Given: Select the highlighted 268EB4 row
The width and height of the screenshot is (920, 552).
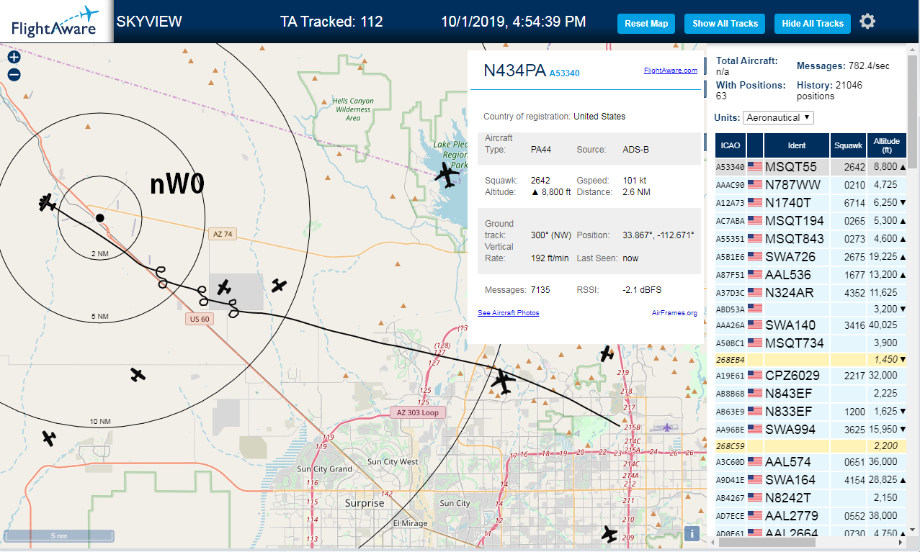Looking at the screenshot, I should click(811, 359).
